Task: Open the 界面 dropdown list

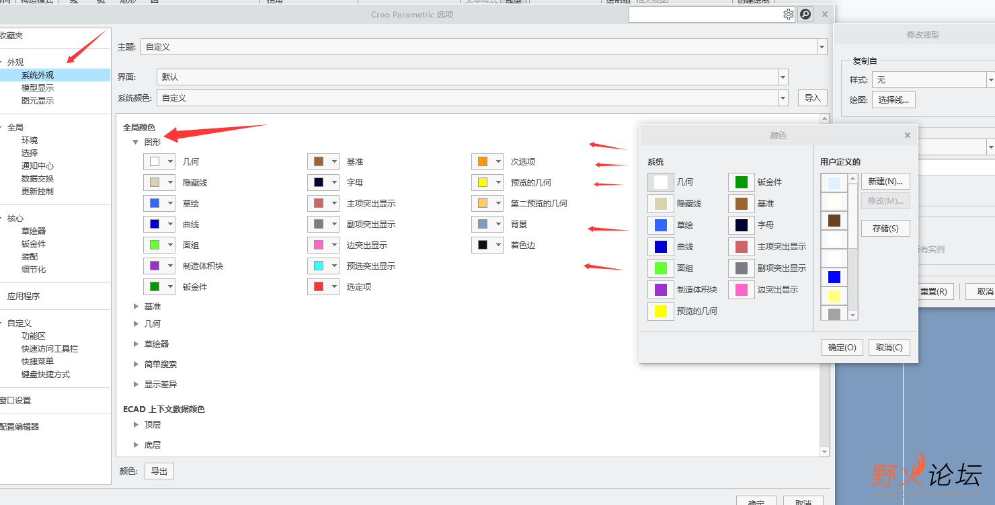Action: click(x=782, y=76)
